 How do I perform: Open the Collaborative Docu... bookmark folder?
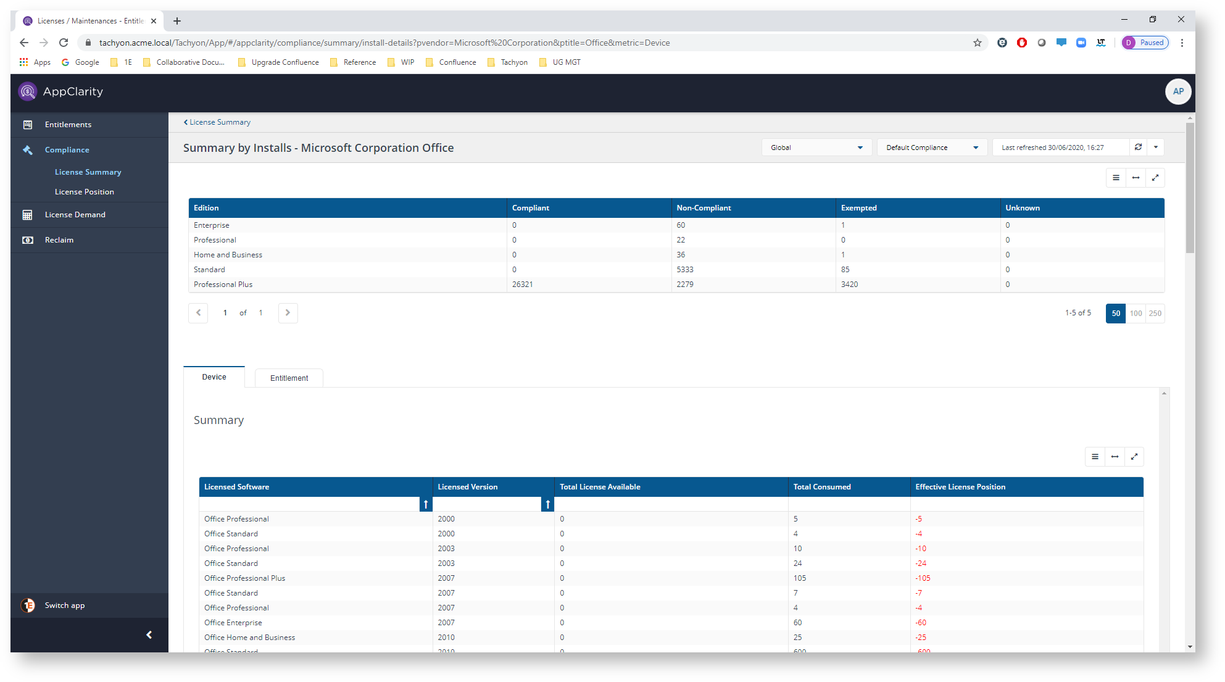point(184,62)
